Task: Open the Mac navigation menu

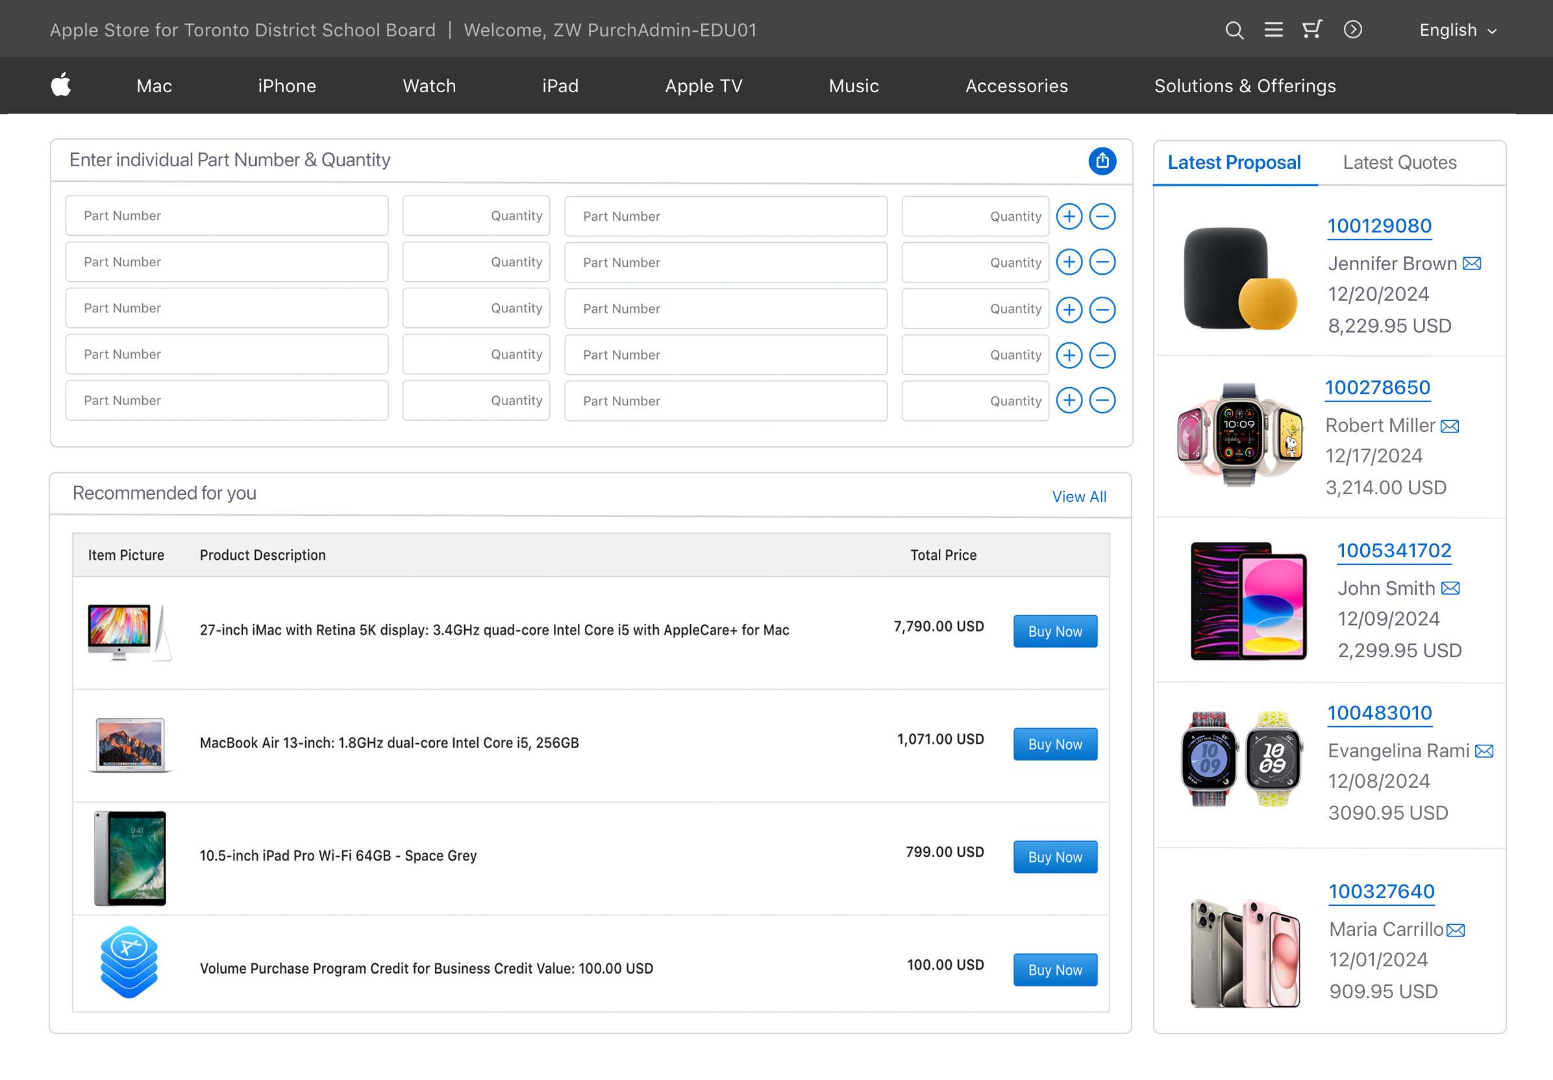Action: tap(155, 86)
